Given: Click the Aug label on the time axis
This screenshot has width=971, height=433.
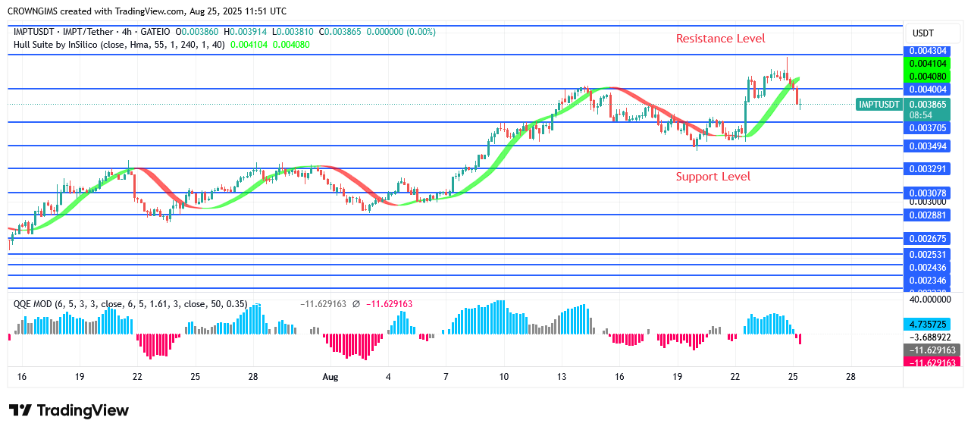Looking at the screenshot, I should pyautogui.click(x=330, y=377).
